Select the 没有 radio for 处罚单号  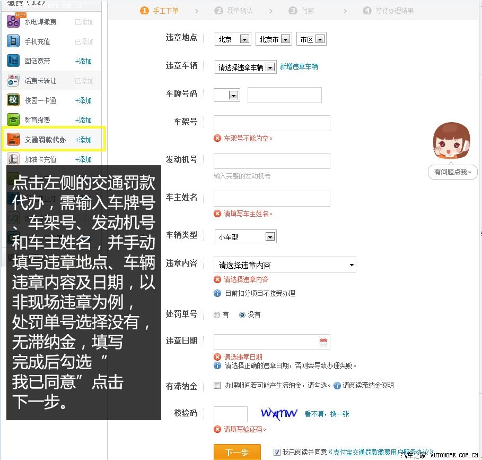pos(242,314)
